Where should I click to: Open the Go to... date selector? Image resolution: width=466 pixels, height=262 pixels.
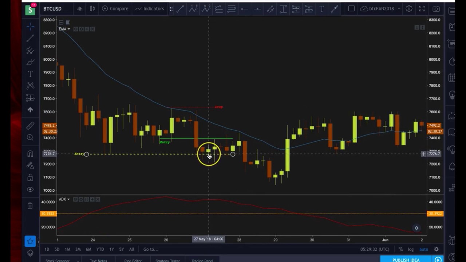[151, 249]
